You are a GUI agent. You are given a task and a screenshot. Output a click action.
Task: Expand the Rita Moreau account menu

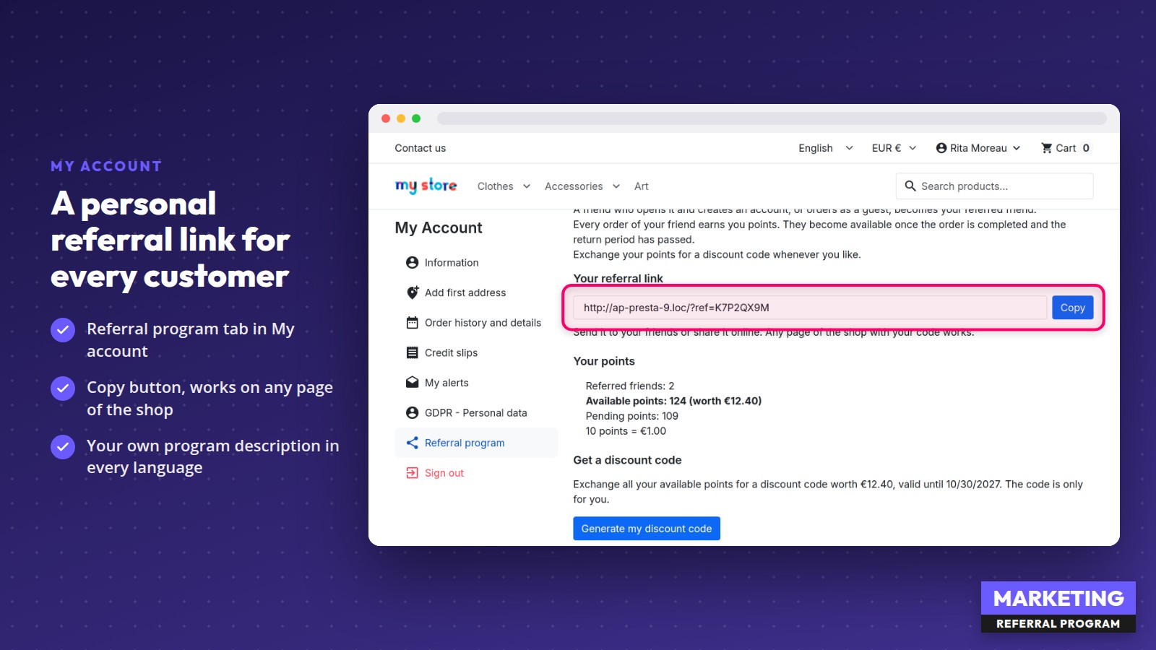(978, 148)
